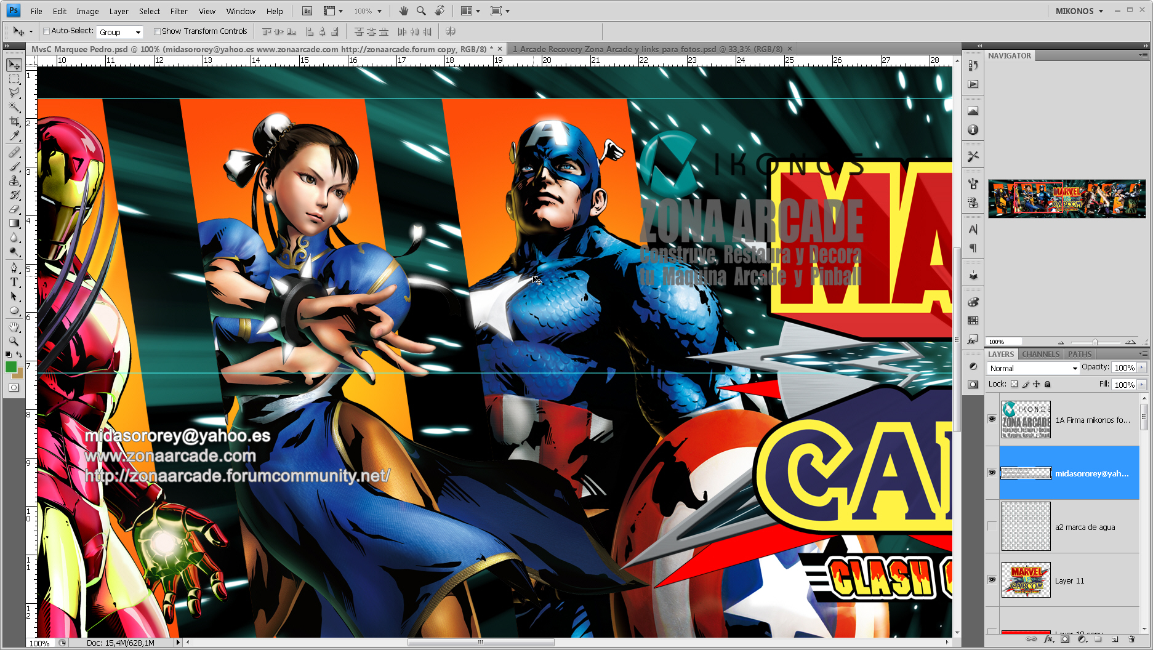Toggle Lock image pixels
The image size is (1153, 650).
coord(1026,384)
